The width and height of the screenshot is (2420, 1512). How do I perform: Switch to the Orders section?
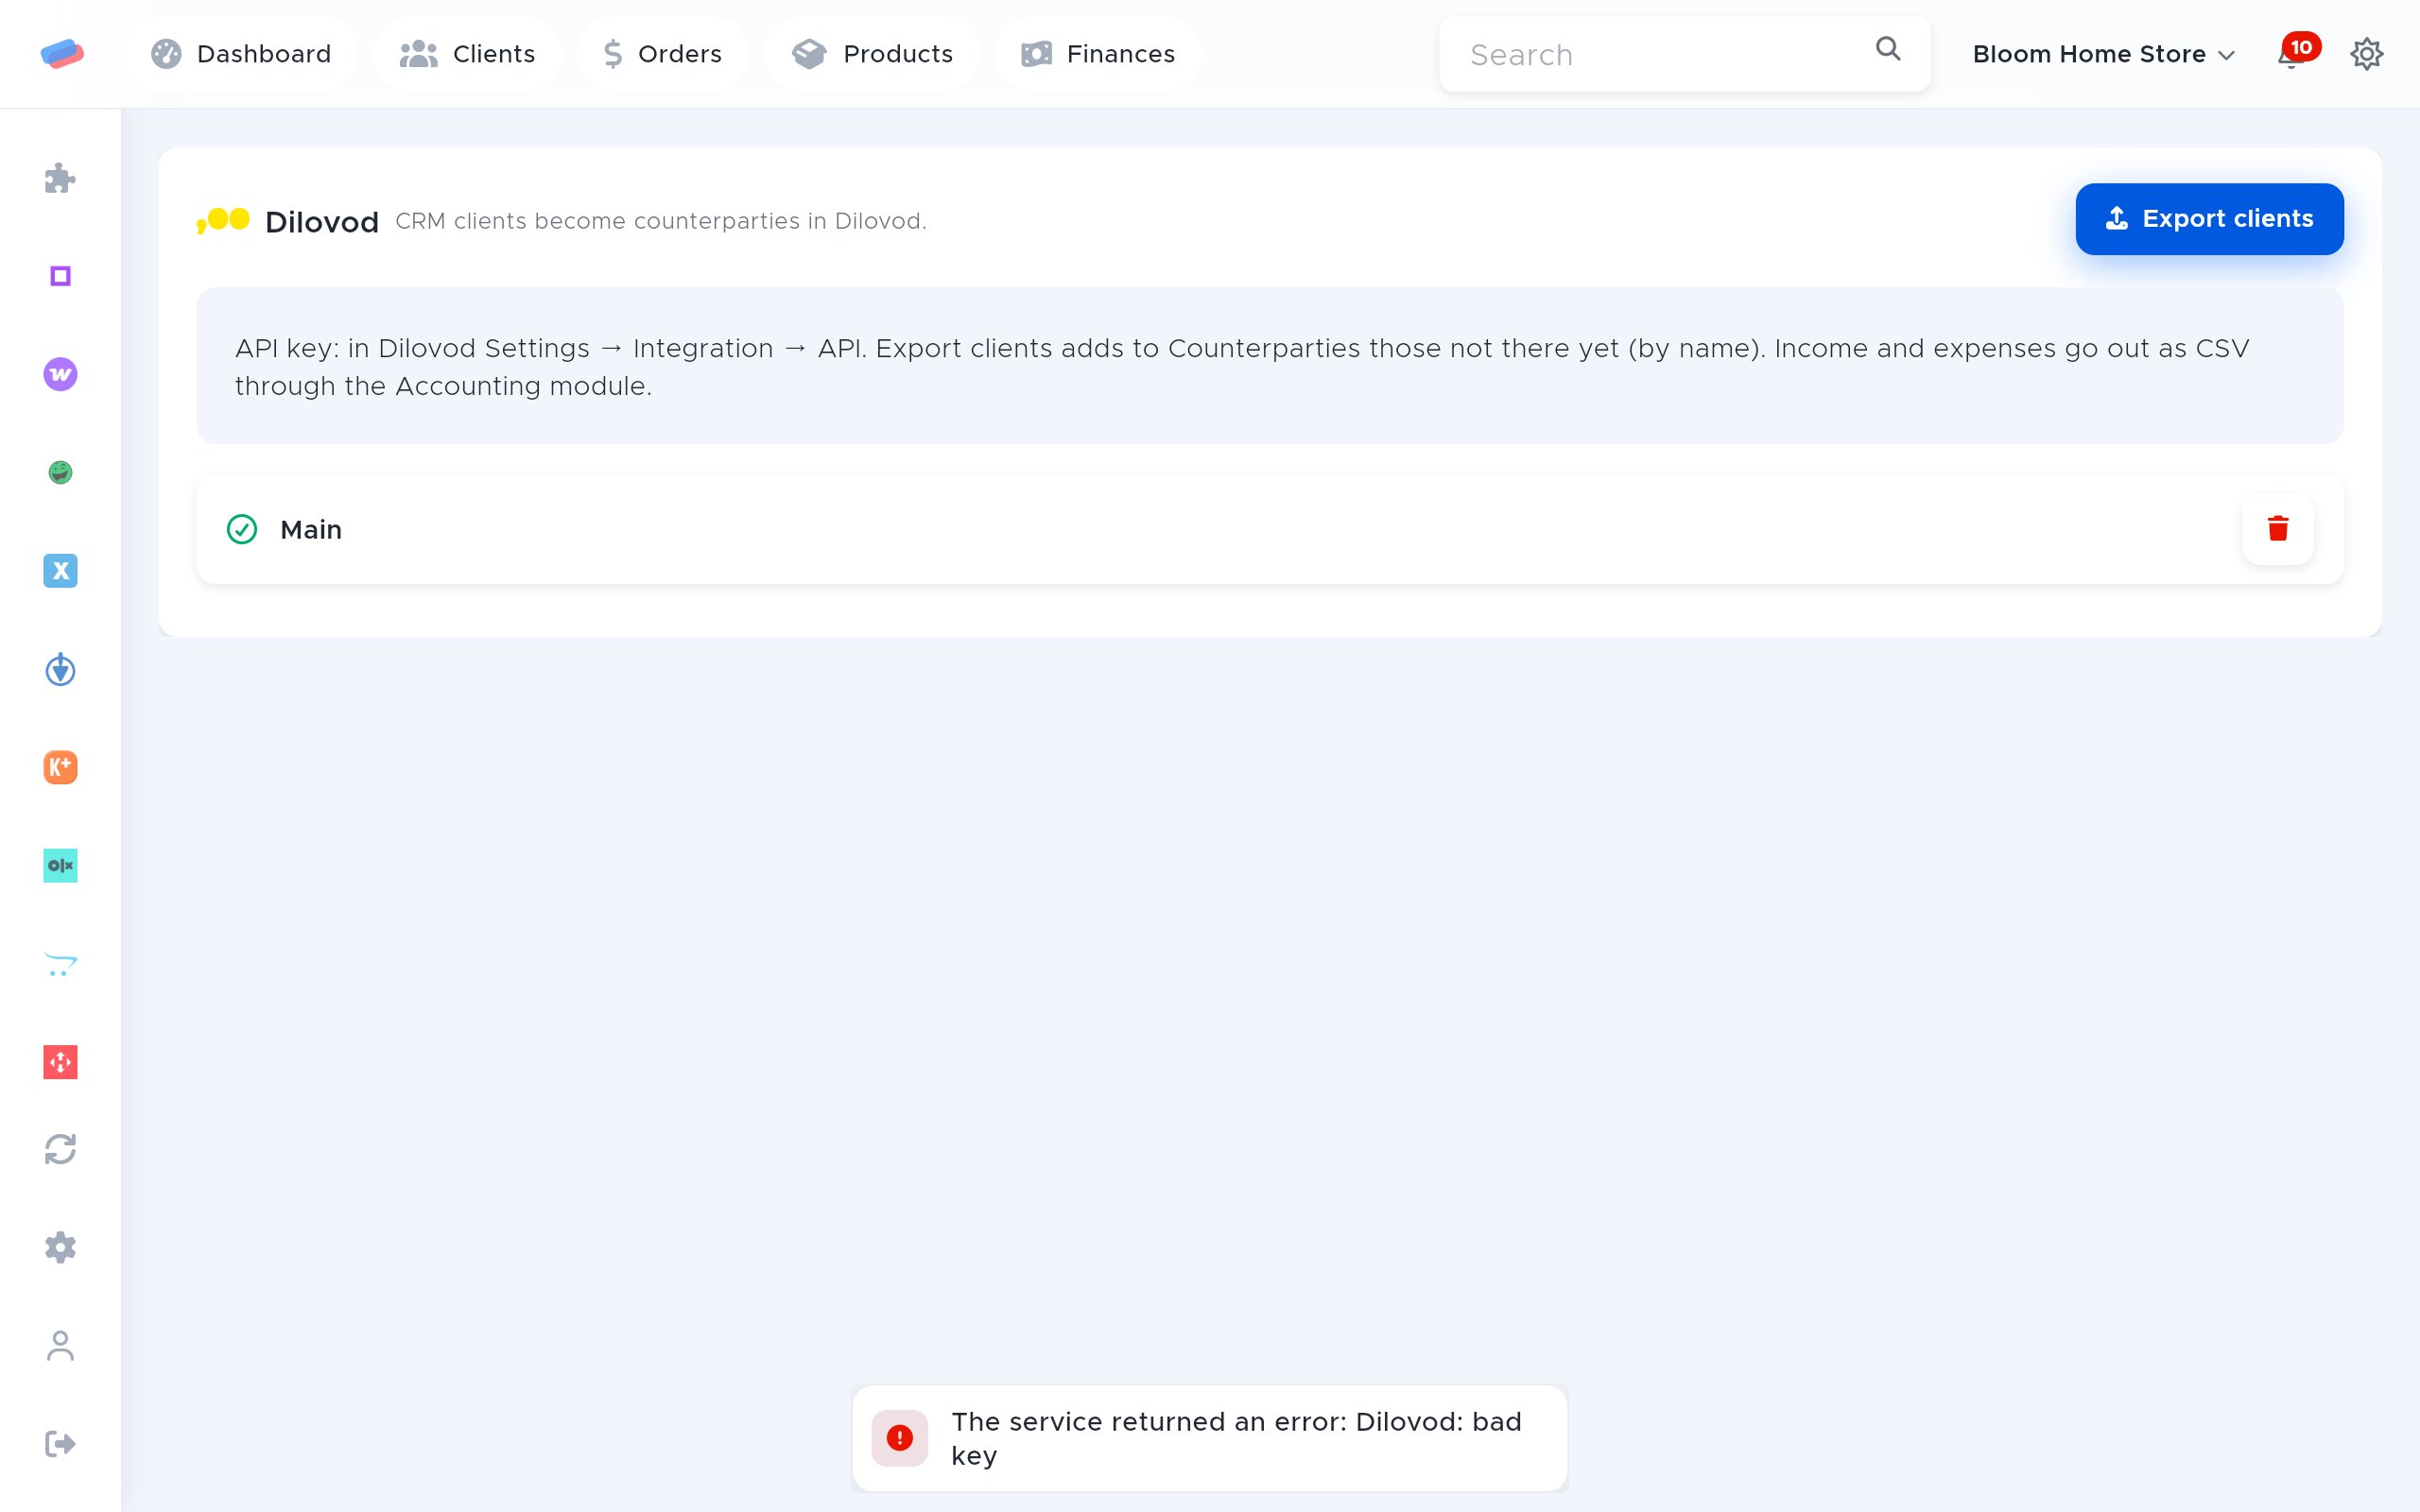662,54
